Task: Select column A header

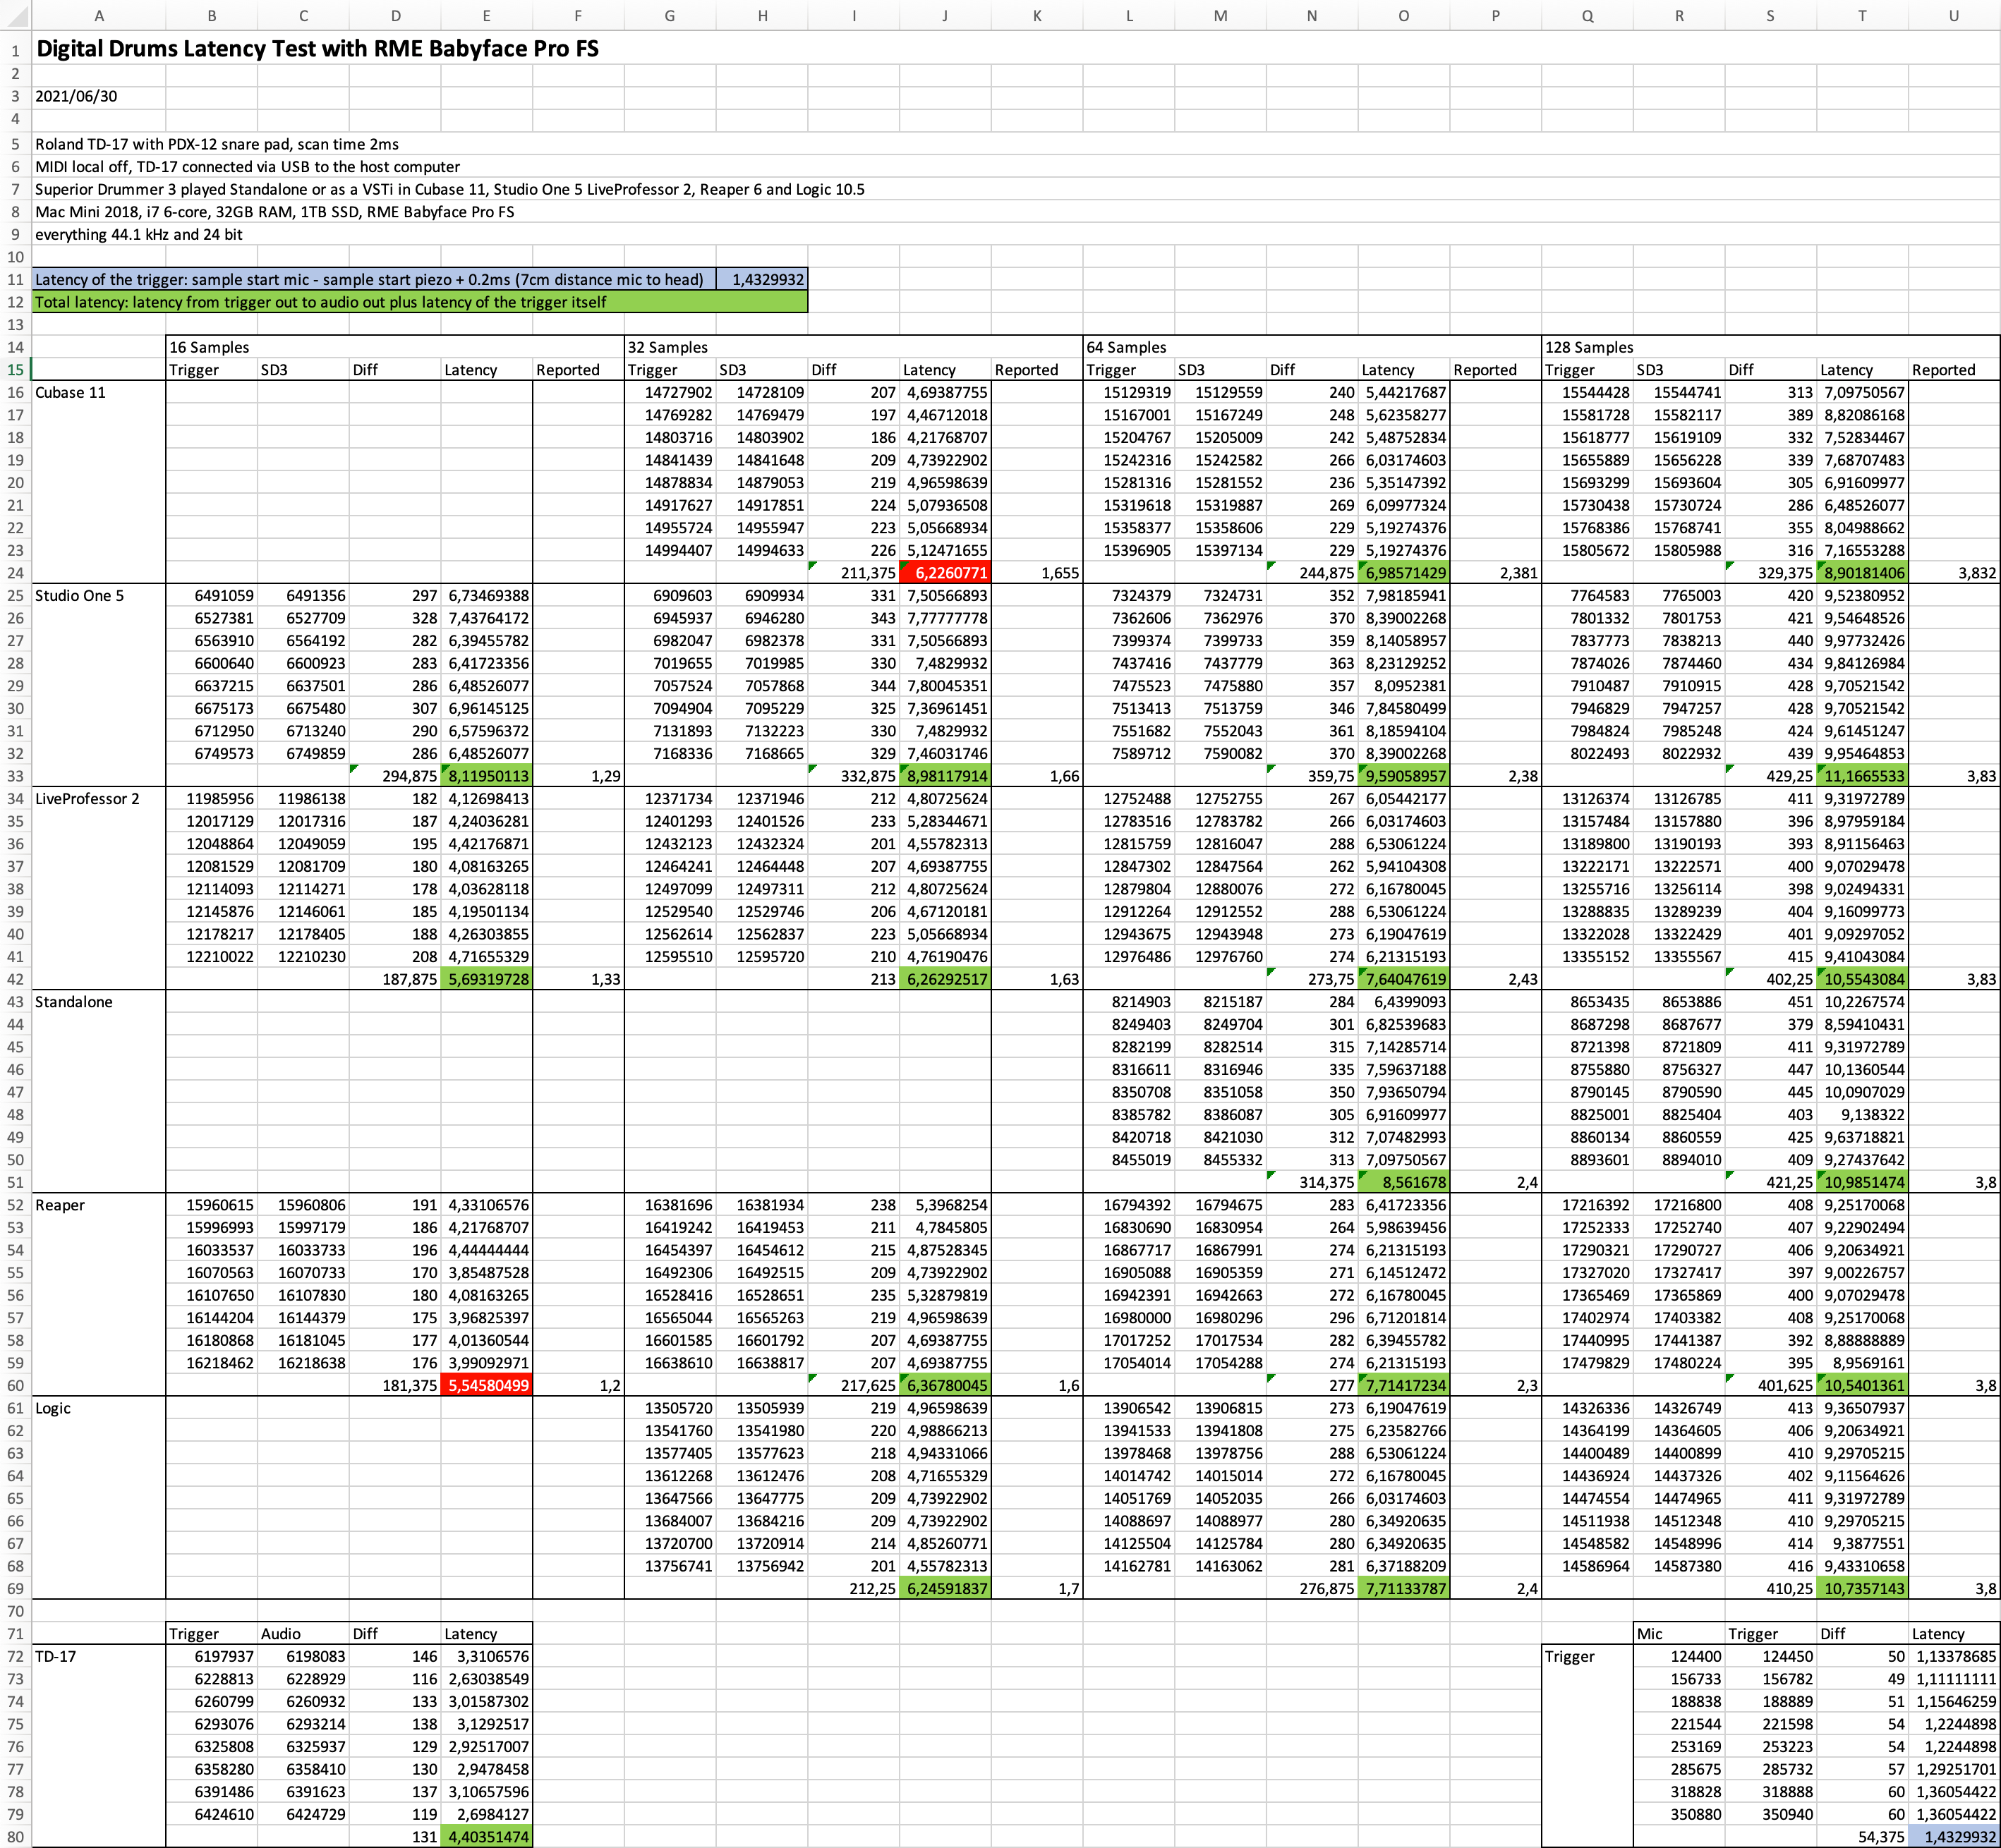Action: coord(98,15)
